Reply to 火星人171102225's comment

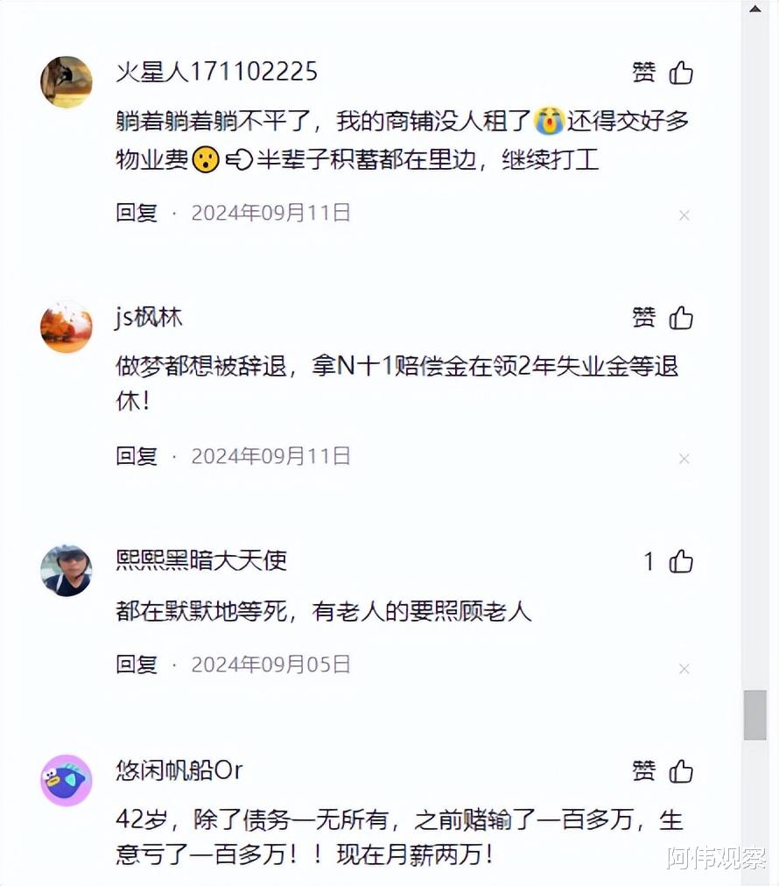[x=137, y=213]
